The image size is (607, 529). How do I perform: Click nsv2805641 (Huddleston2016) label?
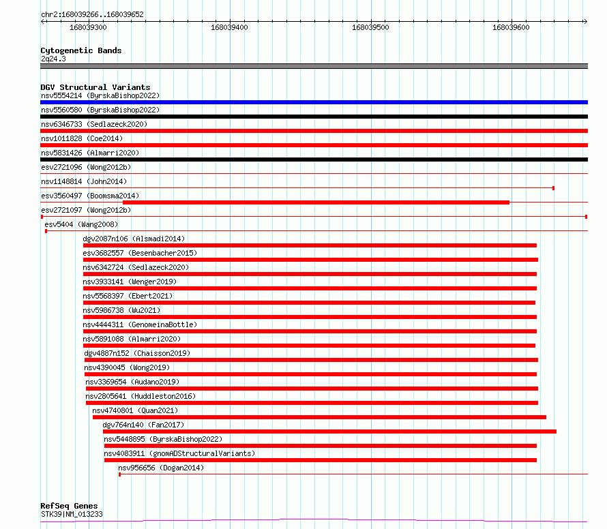tap(140, 396)
